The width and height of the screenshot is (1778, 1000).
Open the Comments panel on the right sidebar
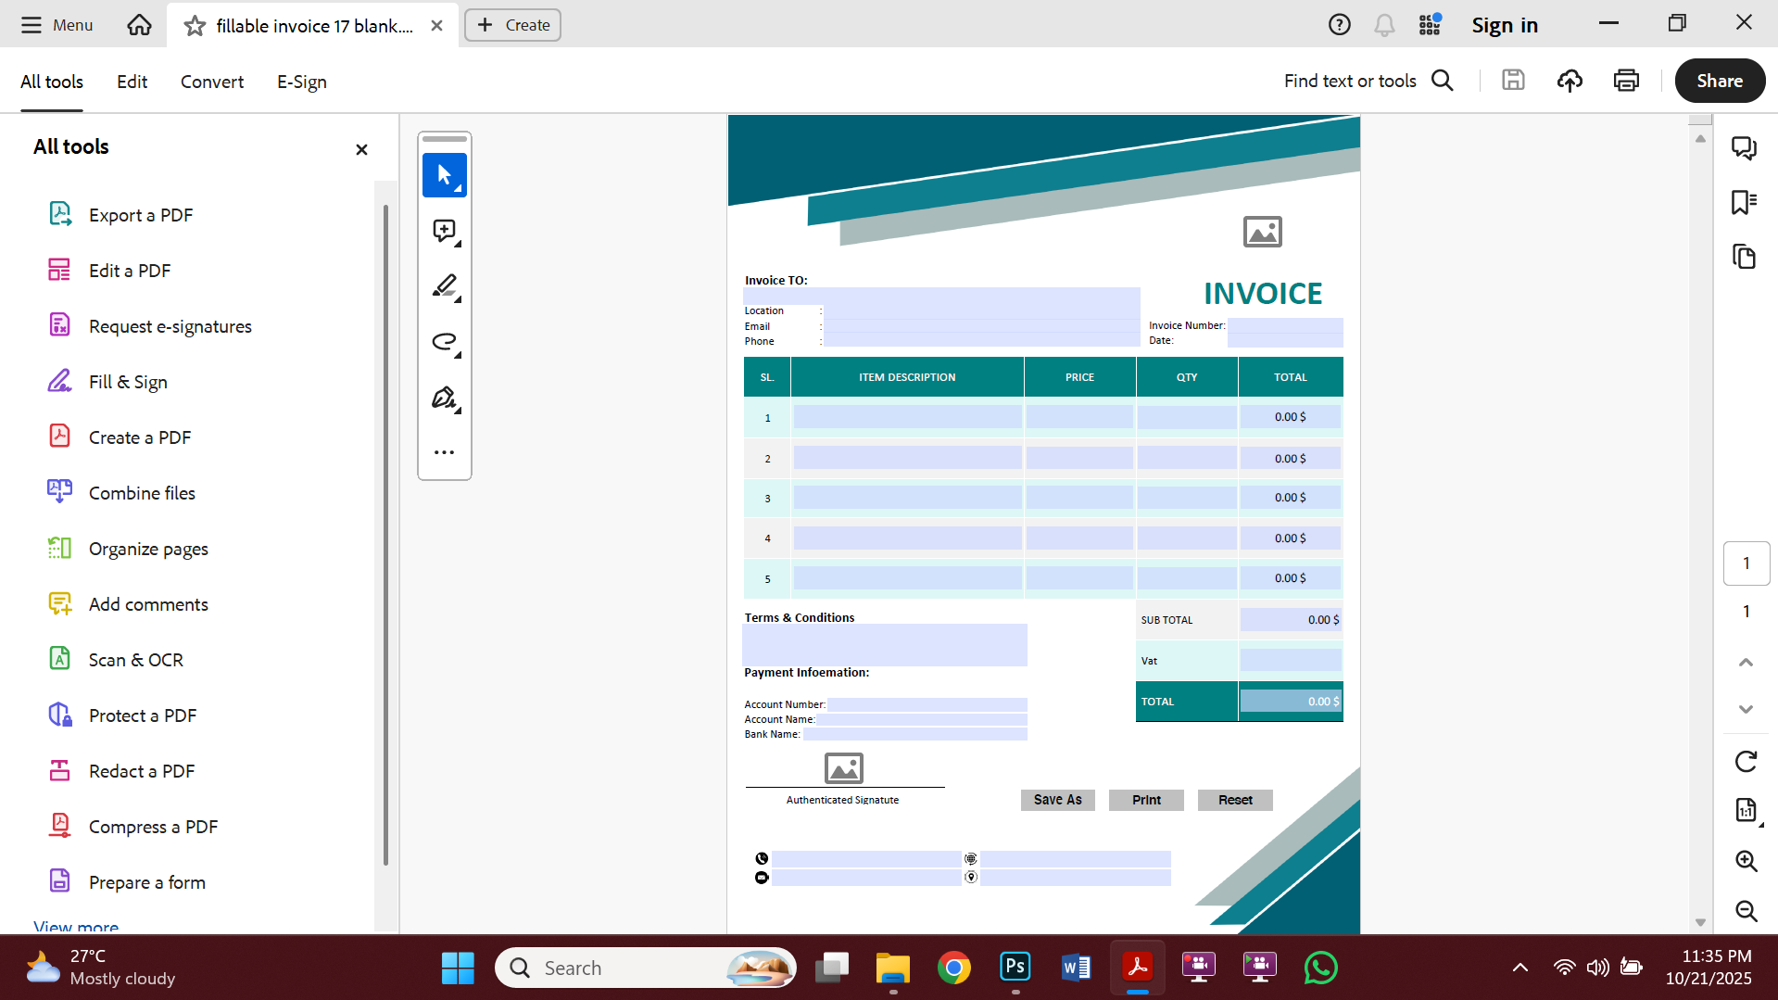pyautogui.click(x=1745, y=147)
